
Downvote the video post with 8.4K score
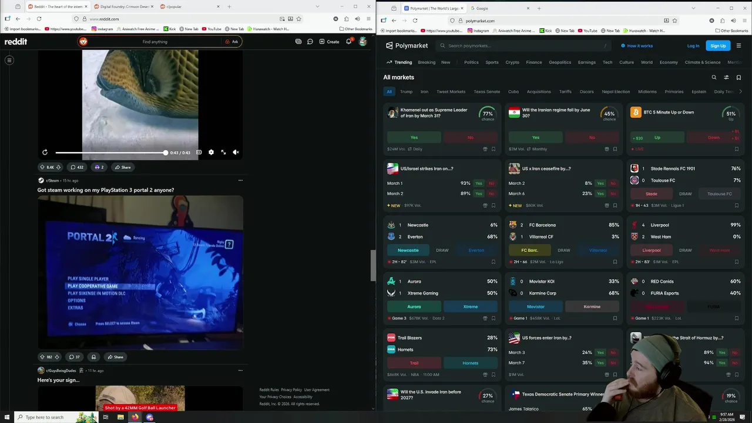[58, 167]
